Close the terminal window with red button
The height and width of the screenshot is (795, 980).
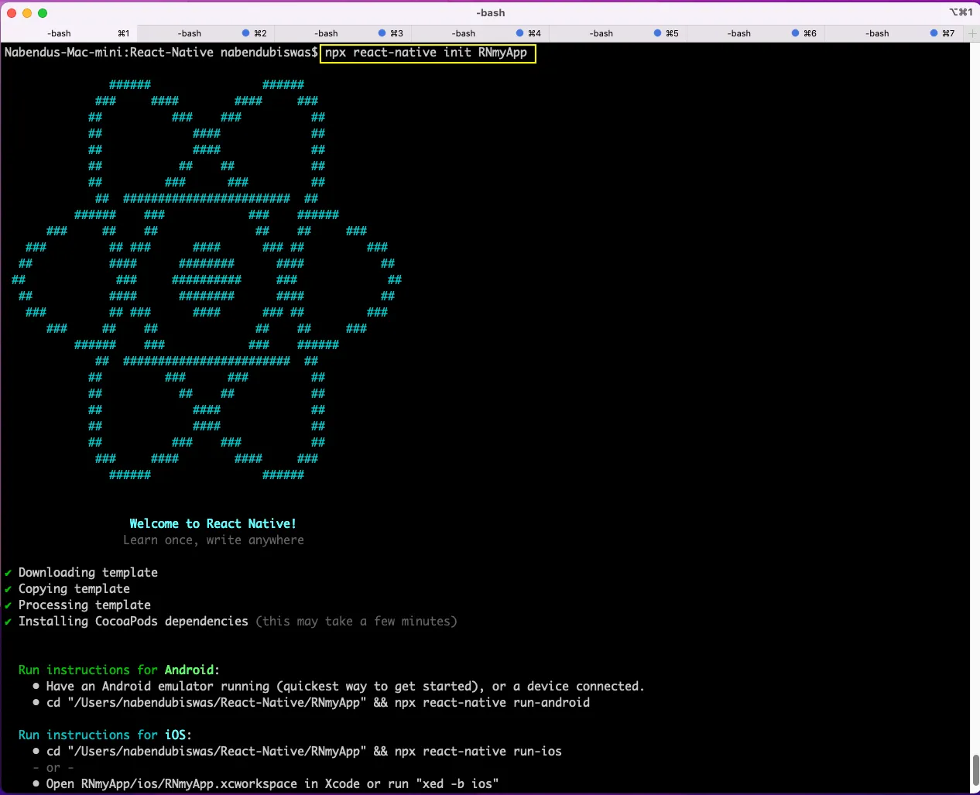coord(12,13)
